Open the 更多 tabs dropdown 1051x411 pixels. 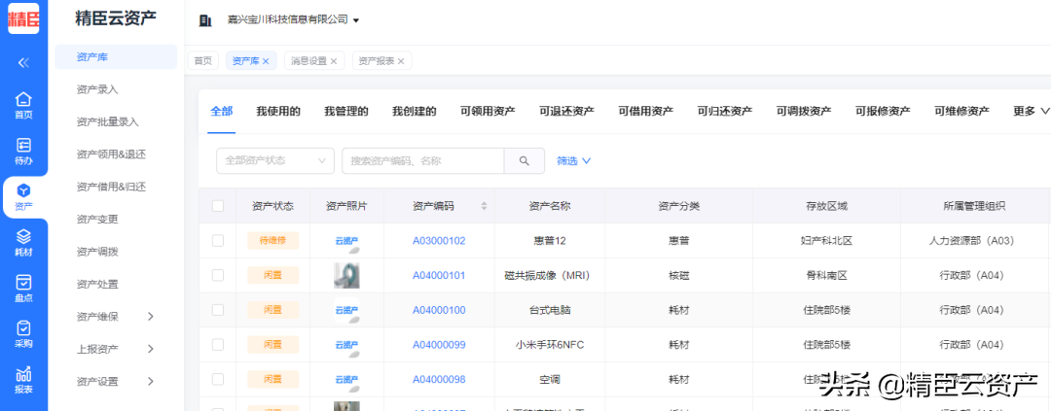1033,111
